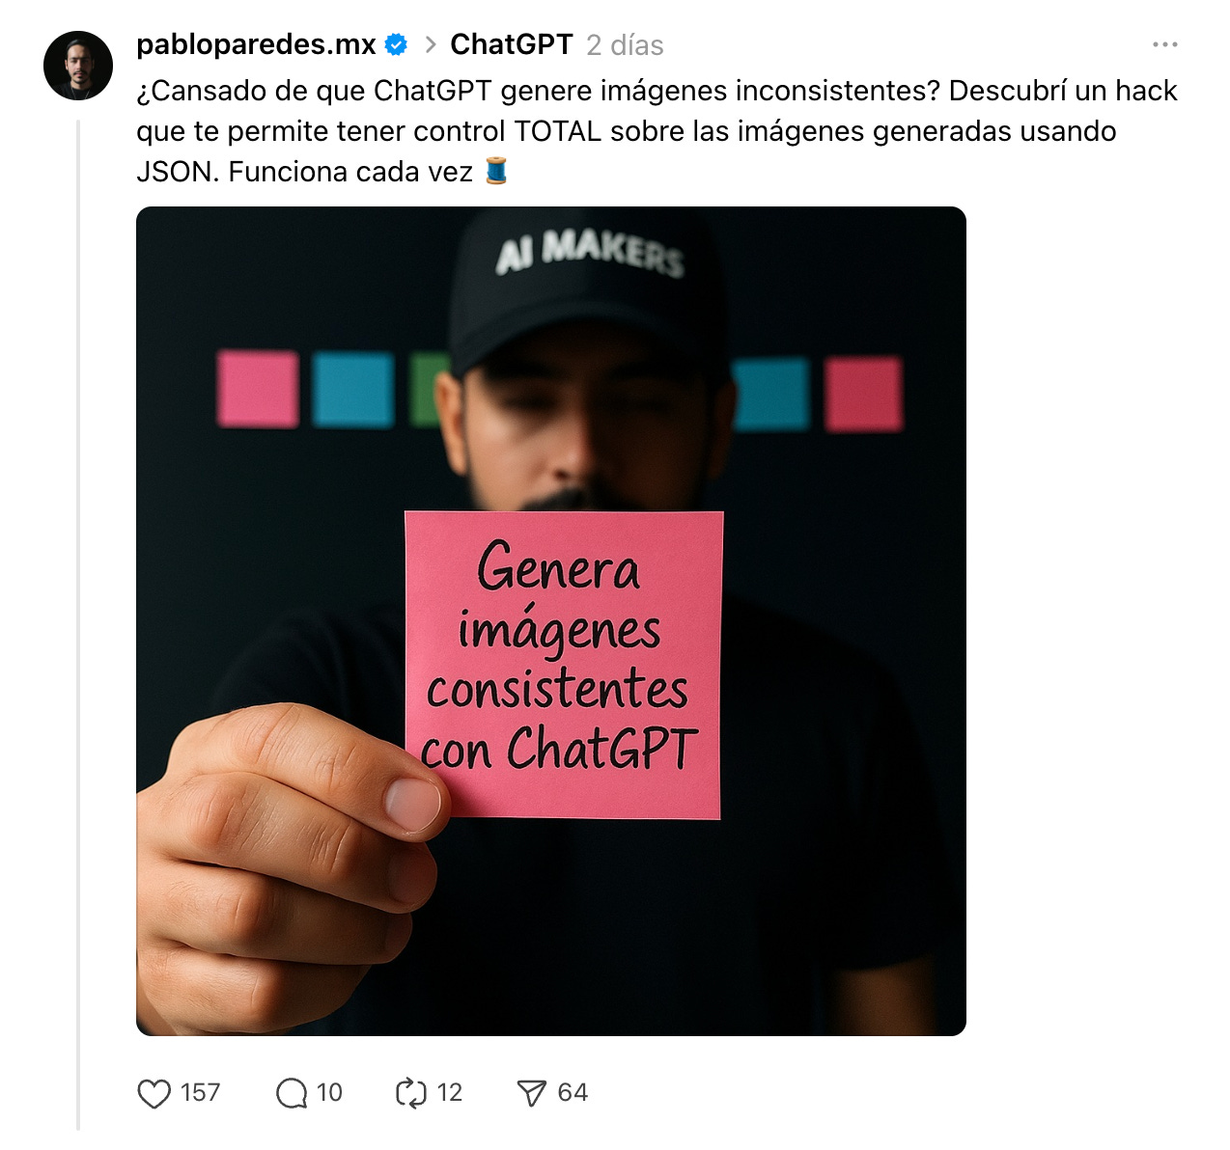Viewport: 1230px width, 1150px height.
Task: Click the thread emoji in post text
Action: point(495,171)
